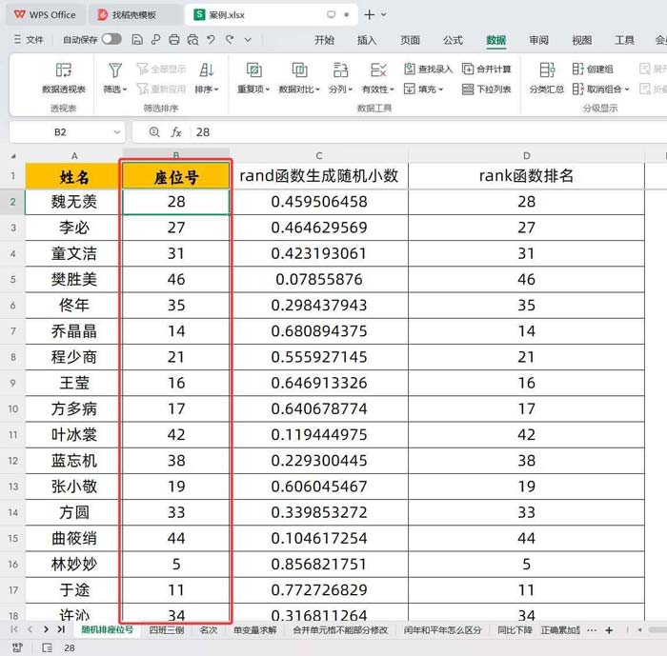Click the 创建组 group button
The width and height of the screenshot is (667, 656).
pyautogui.click(x=593, y=69)
